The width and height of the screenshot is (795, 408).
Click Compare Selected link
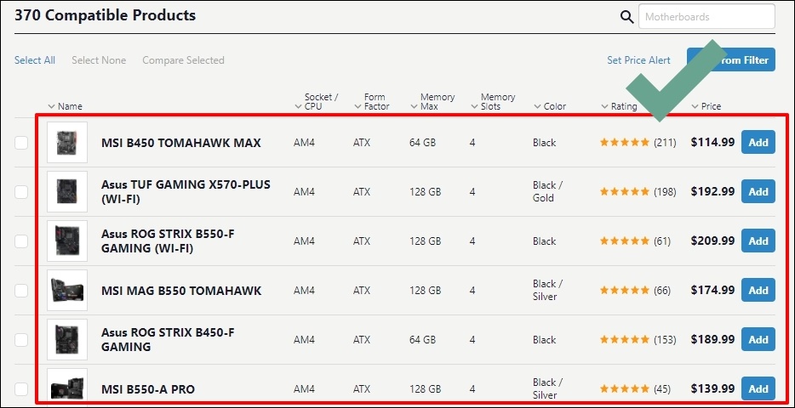(x=183, y=60)
